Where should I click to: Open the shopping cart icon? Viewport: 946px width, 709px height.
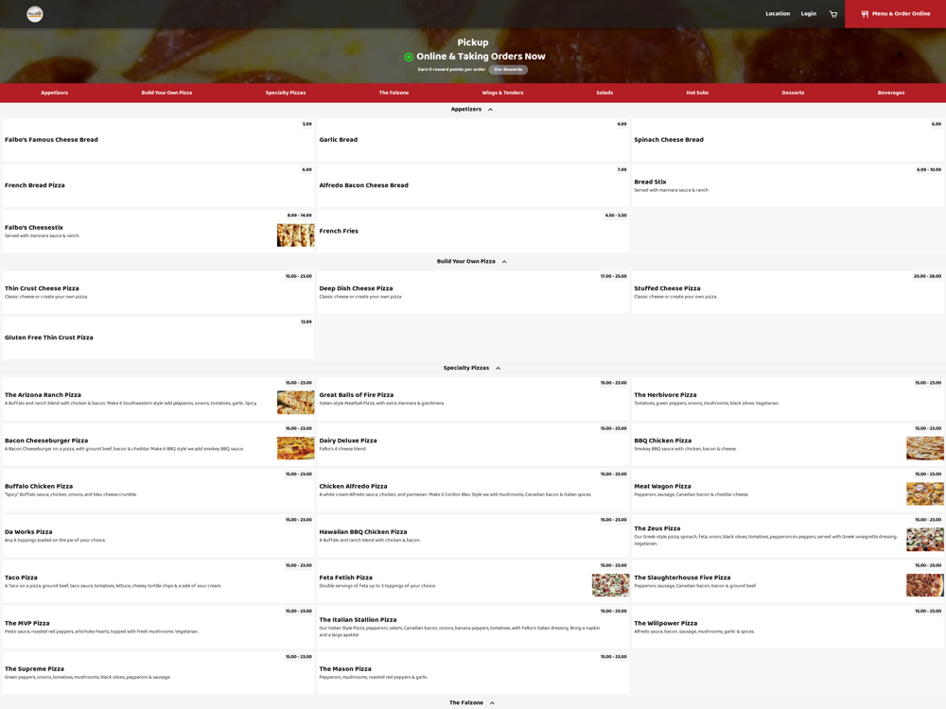pyautogui.click(x=833, y=14)
